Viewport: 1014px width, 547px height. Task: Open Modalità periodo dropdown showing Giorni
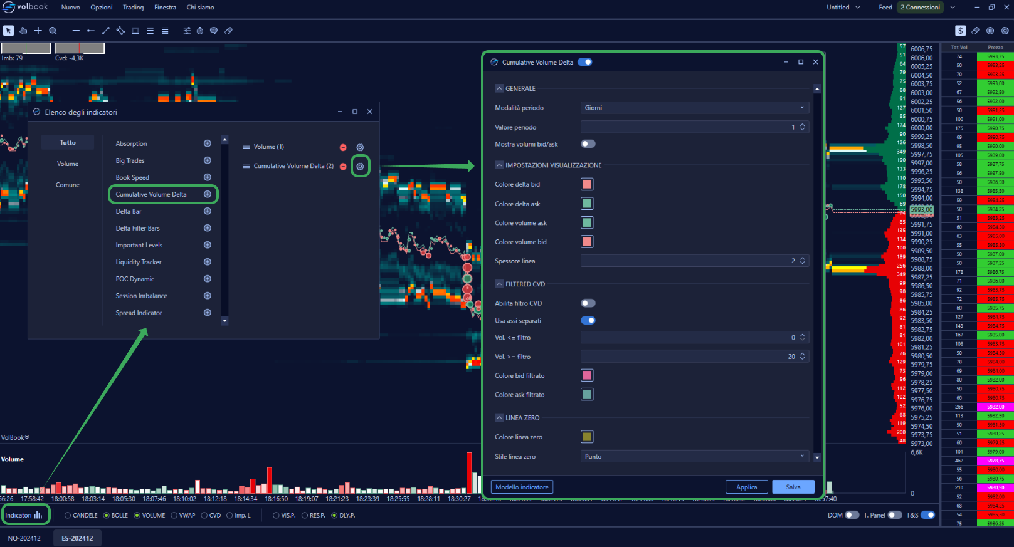coord(695,108)
